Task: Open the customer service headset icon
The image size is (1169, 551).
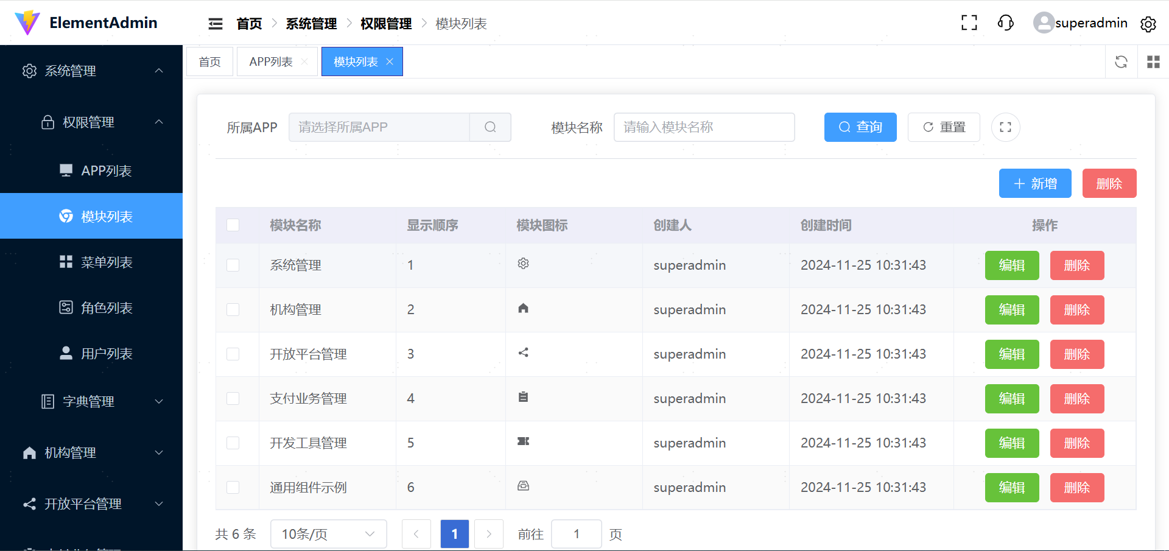Action: coord(1006,23)
